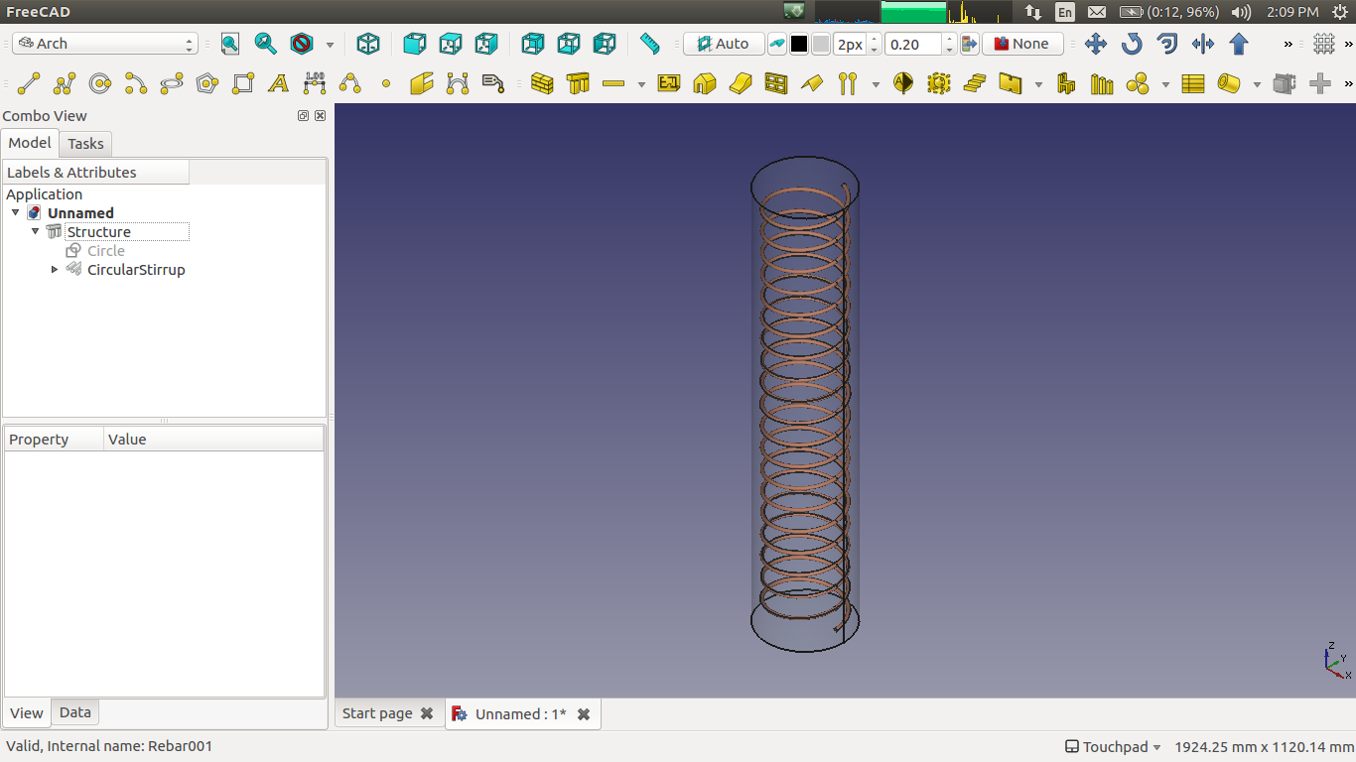
Task: Click the Fit All view icon
Action: click(230, 44)
